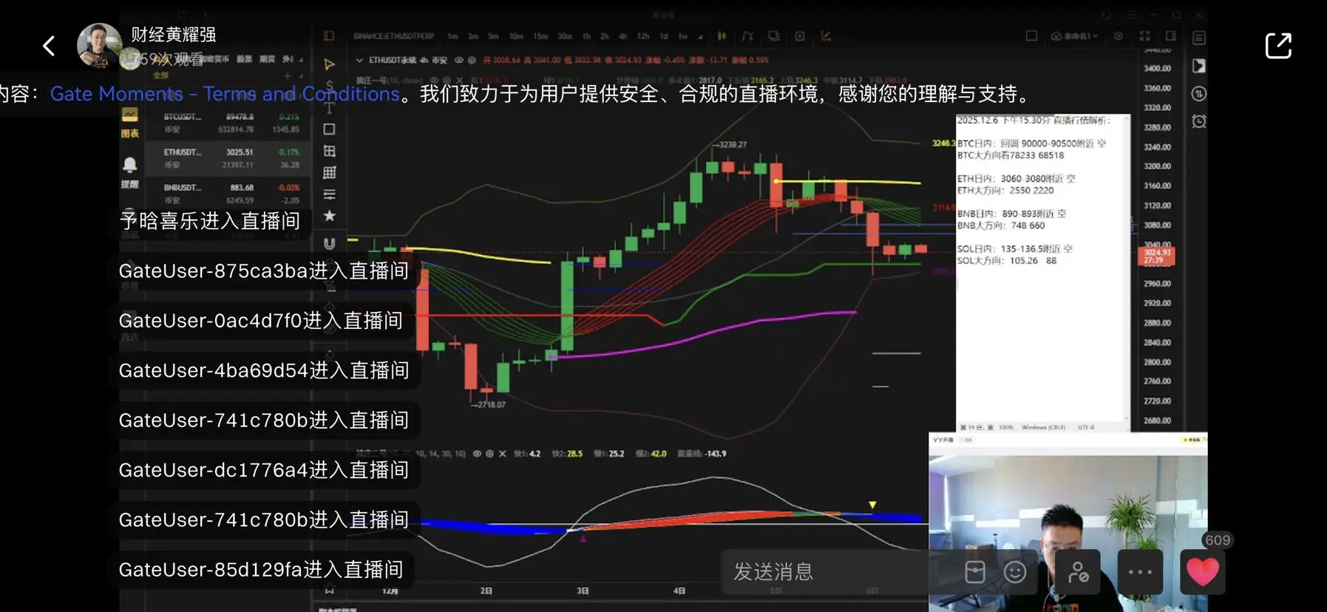1327x612 pixels.
Task: Switch chart to the 15m timeframe
Action: coord(540,36)
